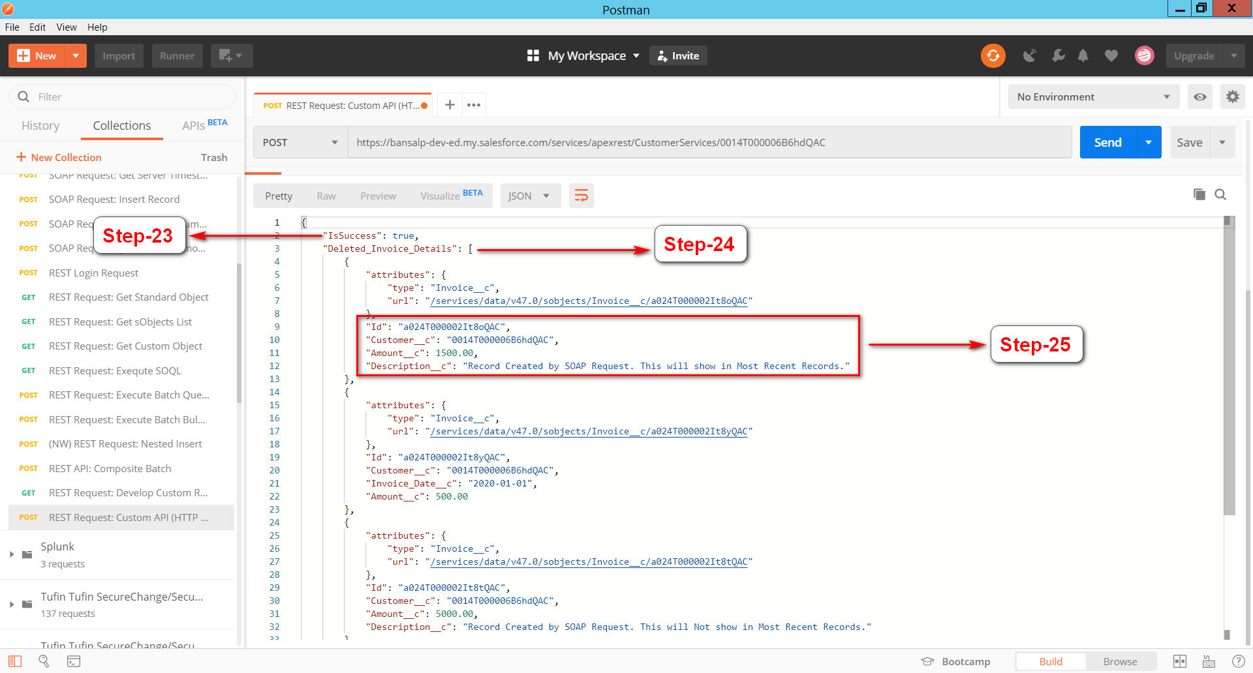Switch to Browse mode

[1120, 661]
